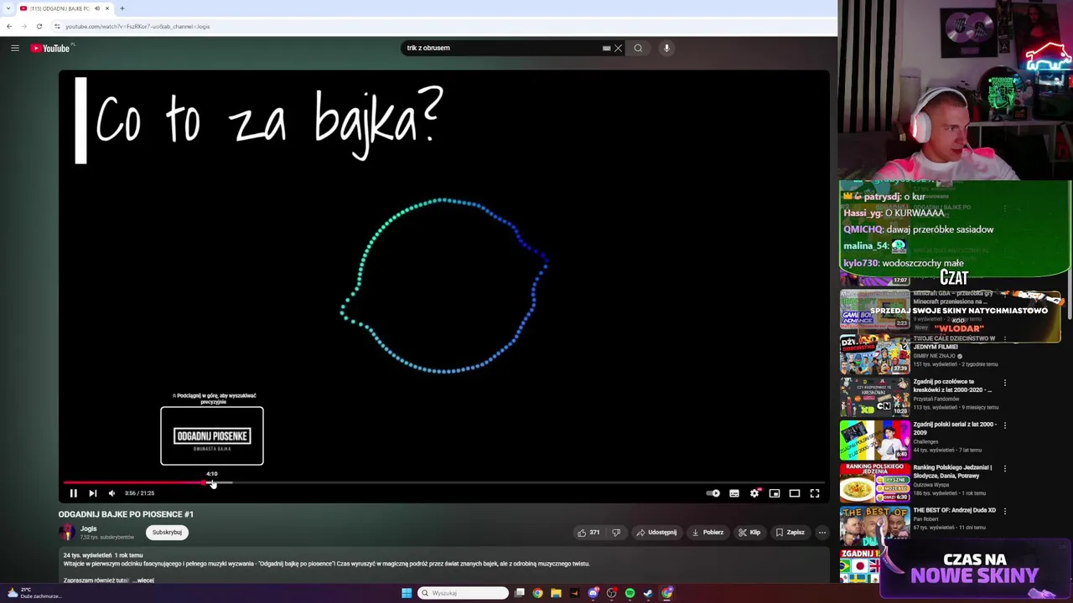Pause the video playback
The width and height of the screenshot is (1073, 603).
point(73,493)
